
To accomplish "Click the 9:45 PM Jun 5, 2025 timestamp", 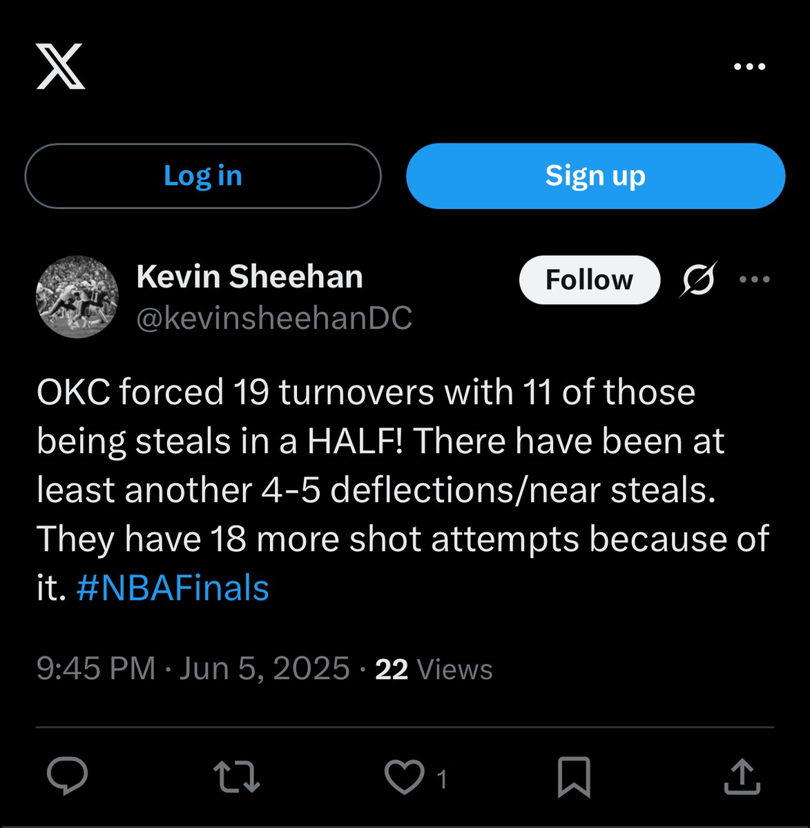I will [193, 669].
